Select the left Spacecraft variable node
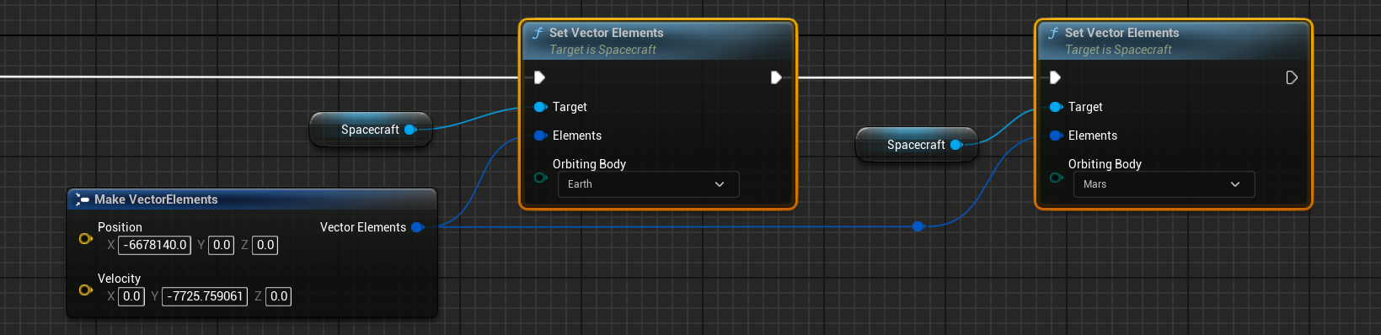 point(370,130)
